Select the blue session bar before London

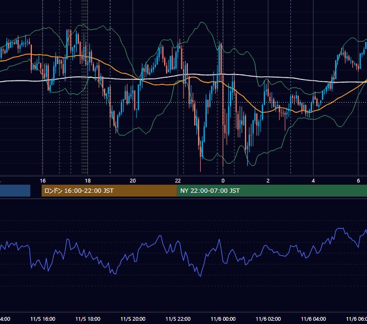click(x=15, y=191)
